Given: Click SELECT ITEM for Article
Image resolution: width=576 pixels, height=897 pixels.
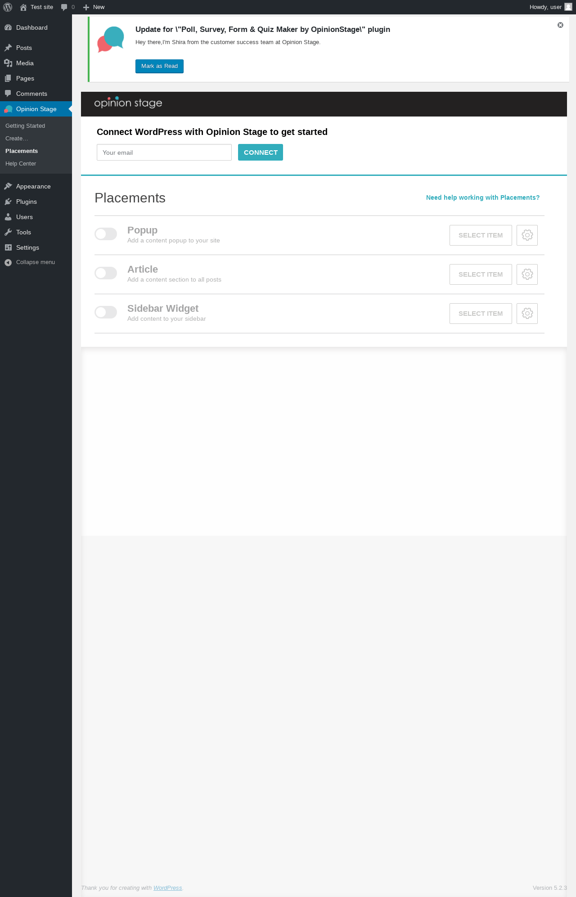Looking at the screenshot, I should tap(481, 274).
